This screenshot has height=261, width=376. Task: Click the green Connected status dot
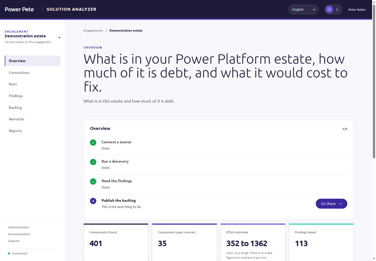click(9, 253)
